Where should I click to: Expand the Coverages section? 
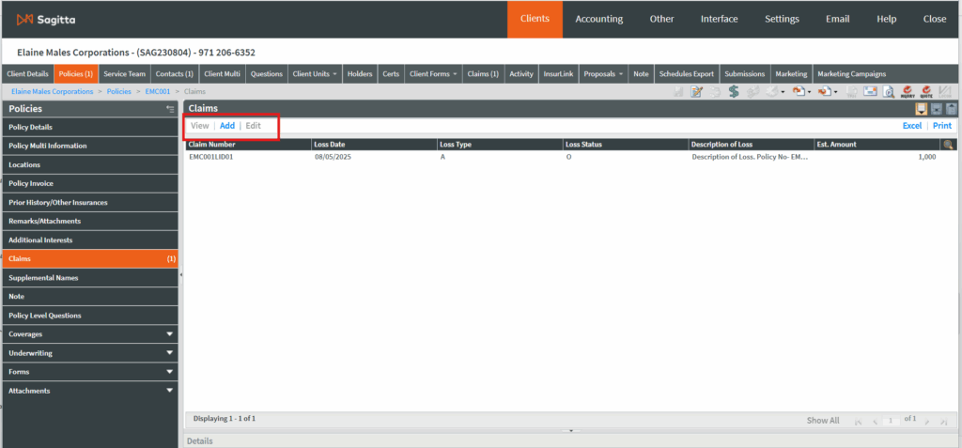(x=170, y=334)
